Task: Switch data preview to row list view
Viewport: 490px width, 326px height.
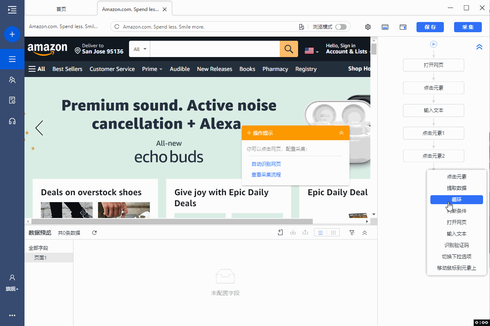Action: pyautogui.click(x=321, y=233)
